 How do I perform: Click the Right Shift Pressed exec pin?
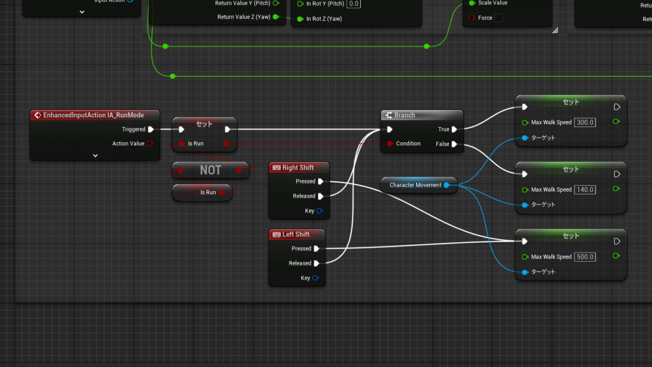[x=321, y=181]
